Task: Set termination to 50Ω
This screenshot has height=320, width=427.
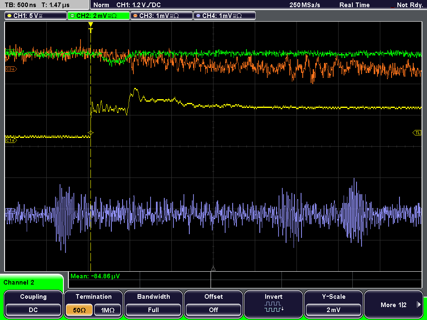Action: (x=79, y=310)
